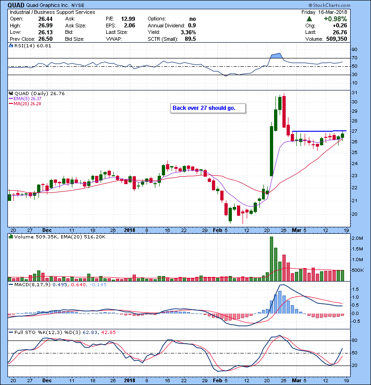This screenshot has height=385, width=371.
Task: Click the 'Industrial / Business Support Services' label
Action: click(x=52, y=12)
